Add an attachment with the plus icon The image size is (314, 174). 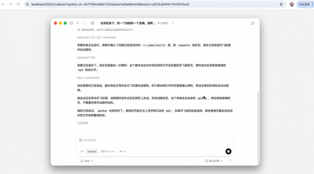(x=82, y=151)
